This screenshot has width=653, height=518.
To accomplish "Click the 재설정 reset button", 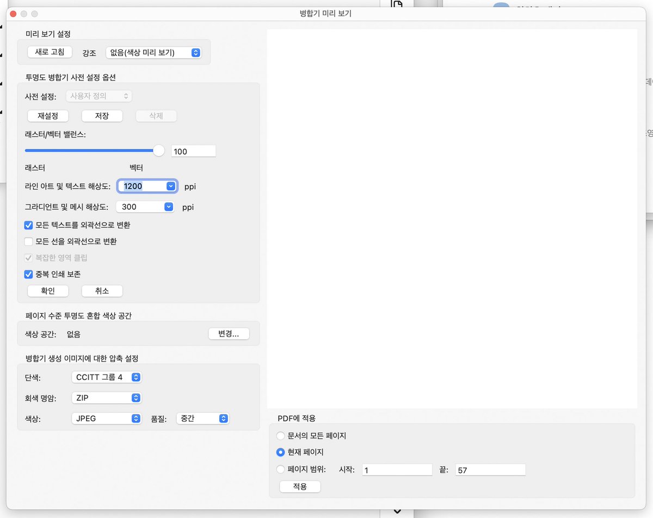I will click(x=48, y=116).
